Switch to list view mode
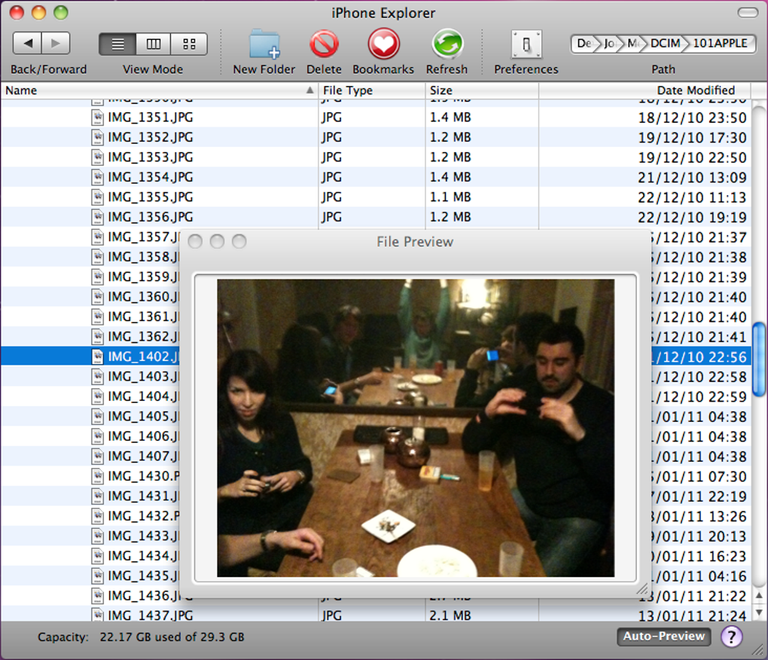This screenshot has height=660, width=768. (117, 44)
